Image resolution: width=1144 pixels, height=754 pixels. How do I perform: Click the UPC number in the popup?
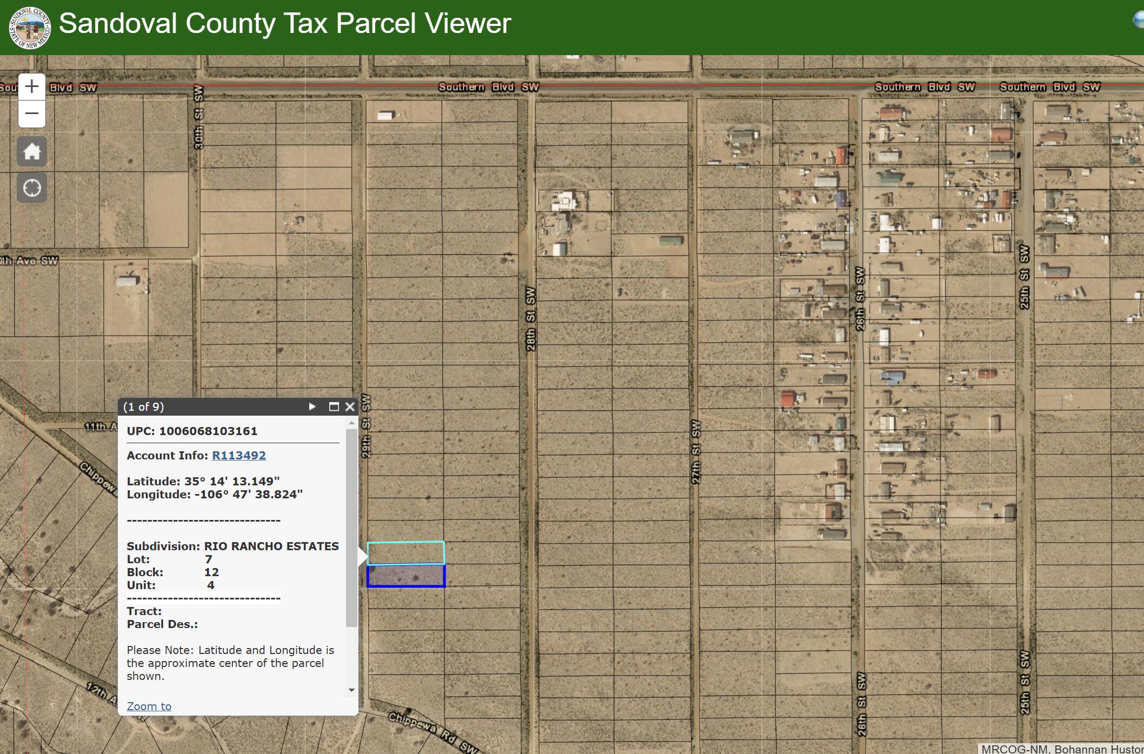click(x=208, y=431)
